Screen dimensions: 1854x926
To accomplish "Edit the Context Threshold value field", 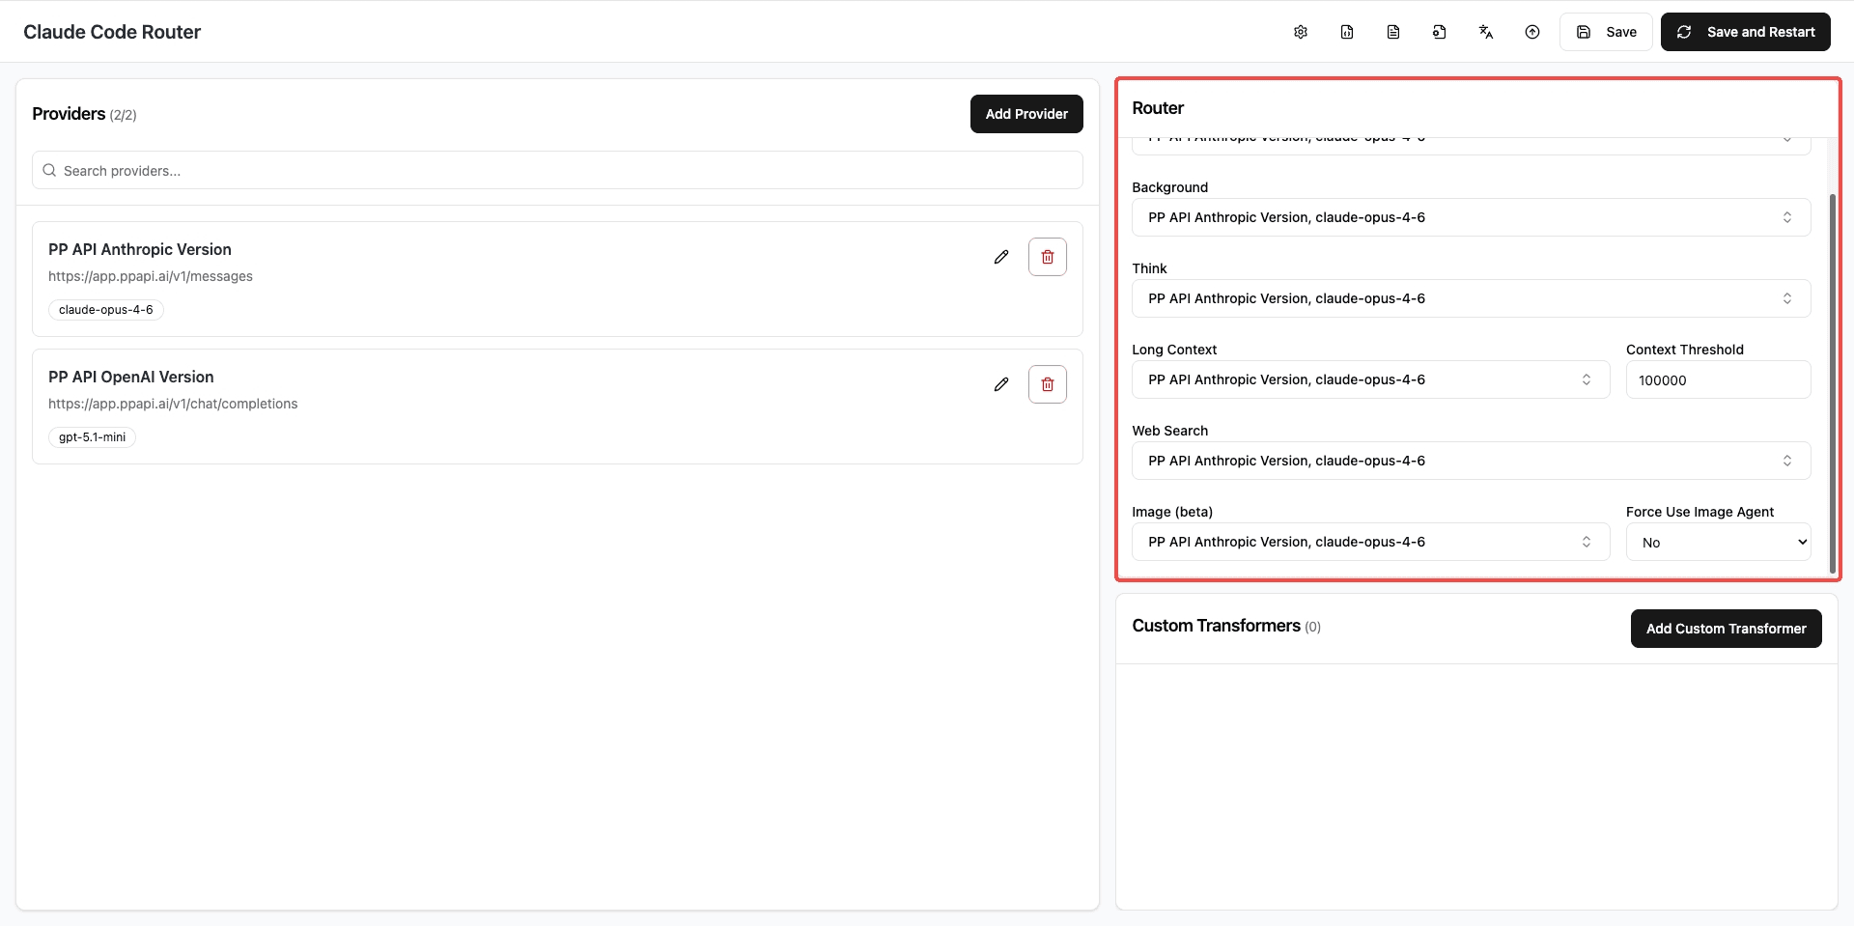I will [x=1718, y=379].
